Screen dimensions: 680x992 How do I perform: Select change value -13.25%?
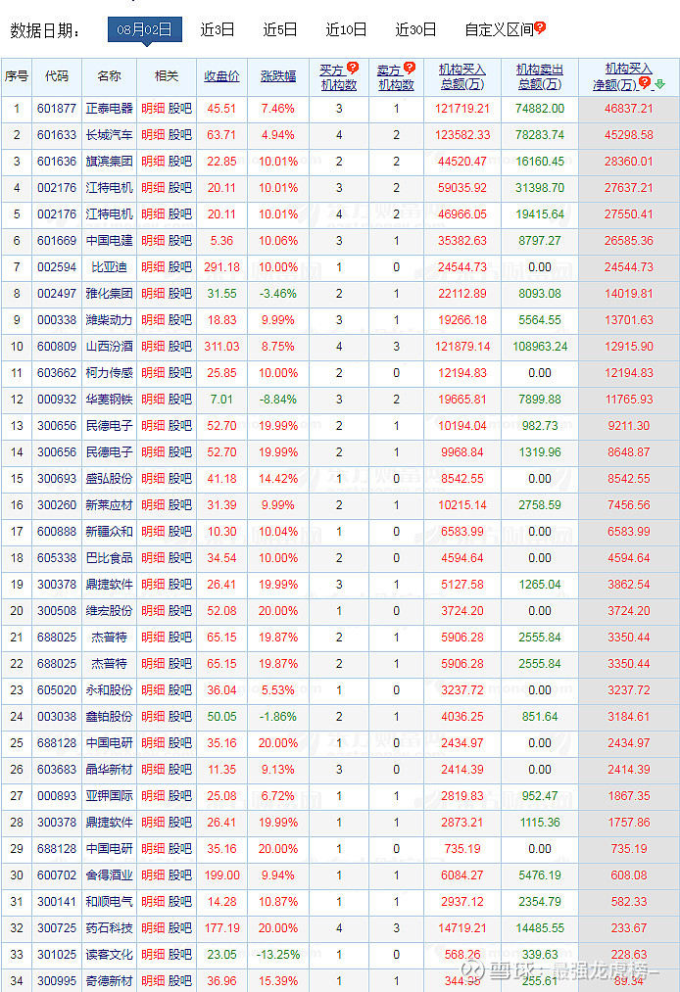278,955
